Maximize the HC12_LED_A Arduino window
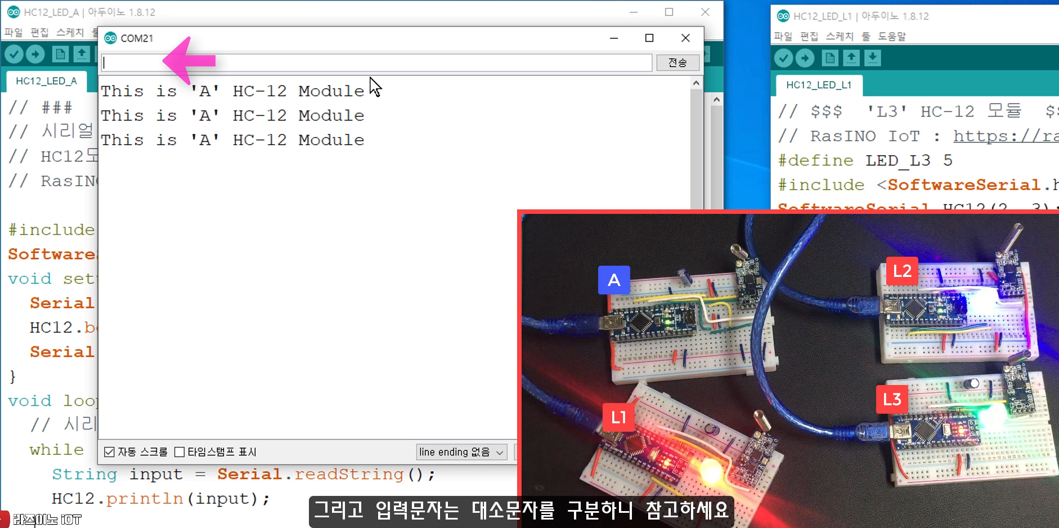 (x=669, y=12)
